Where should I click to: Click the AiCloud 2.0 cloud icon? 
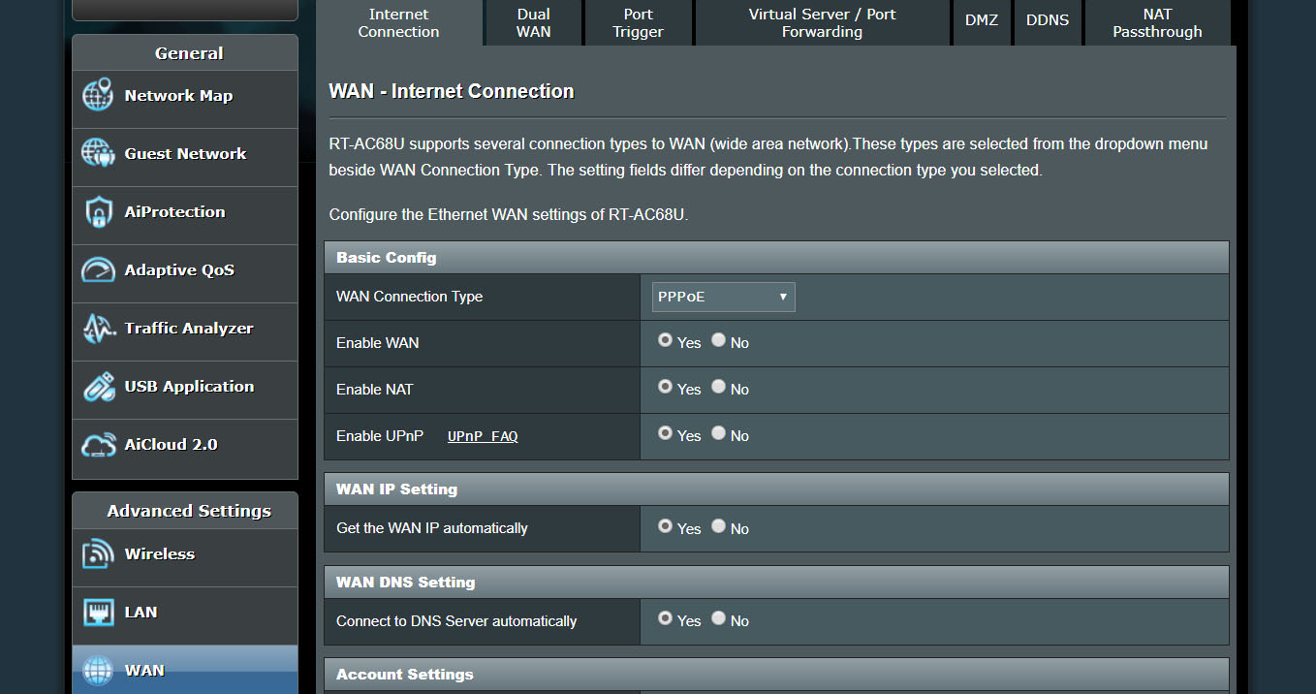click(98, 445)
